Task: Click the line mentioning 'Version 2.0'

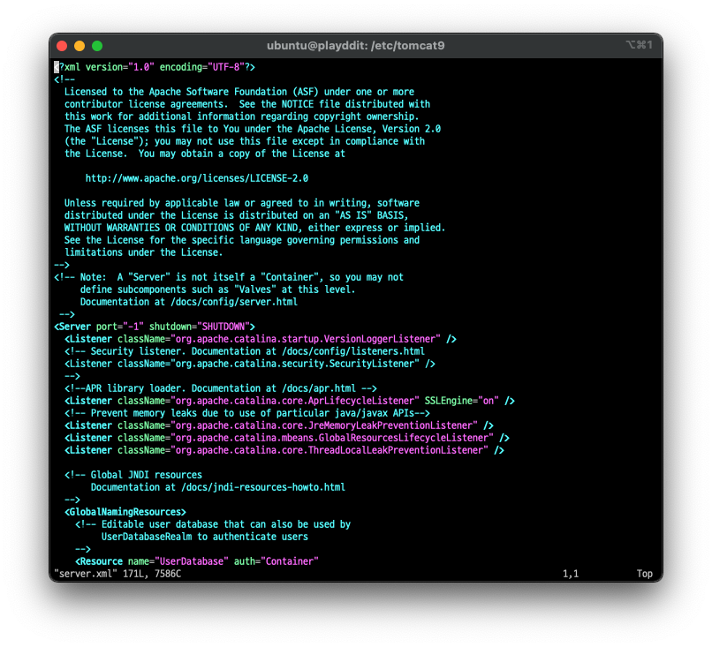Action: tap(253, 129)
